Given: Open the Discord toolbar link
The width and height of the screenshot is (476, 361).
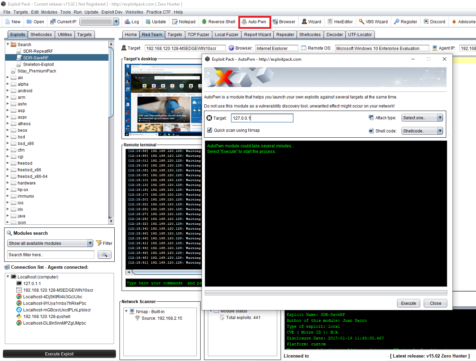Looking at the screenshot, I should pos(434,22).
